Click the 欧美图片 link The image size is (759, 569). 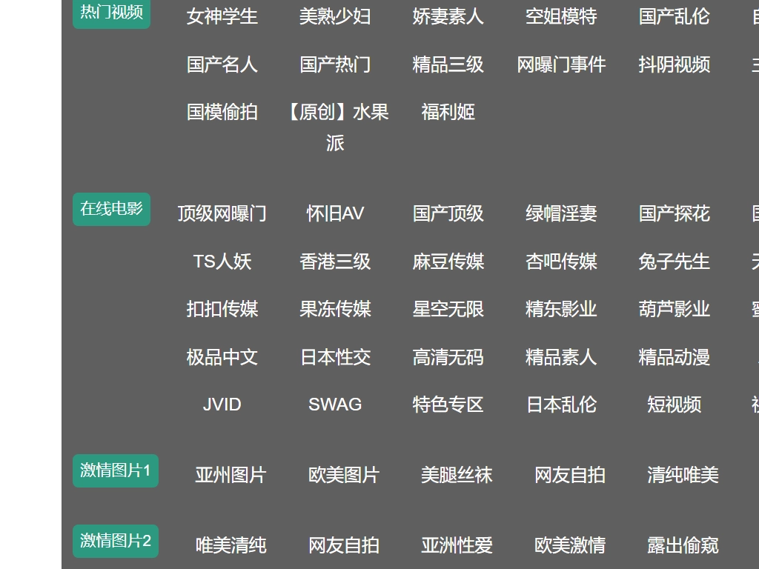[343, 475]
